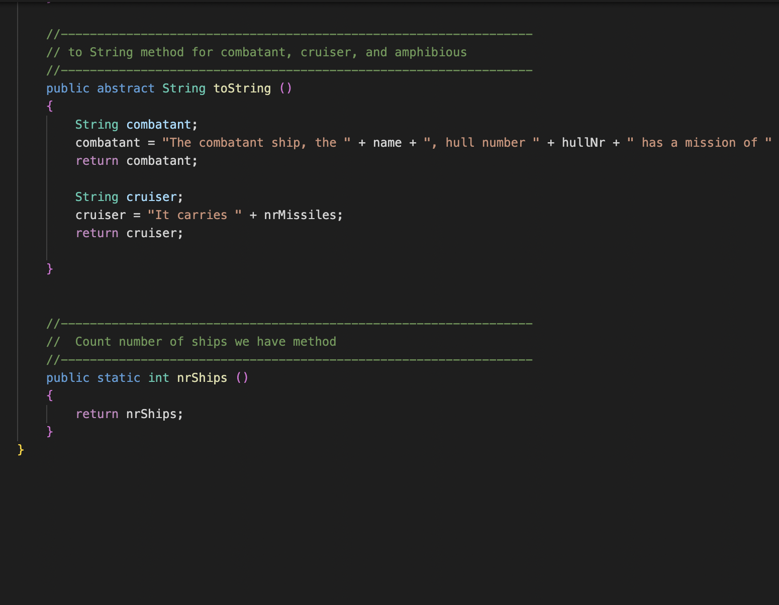Click 'String combatant;' variable declaration
The height and width of the screenshot is (605, 779).
click(137, 125)
